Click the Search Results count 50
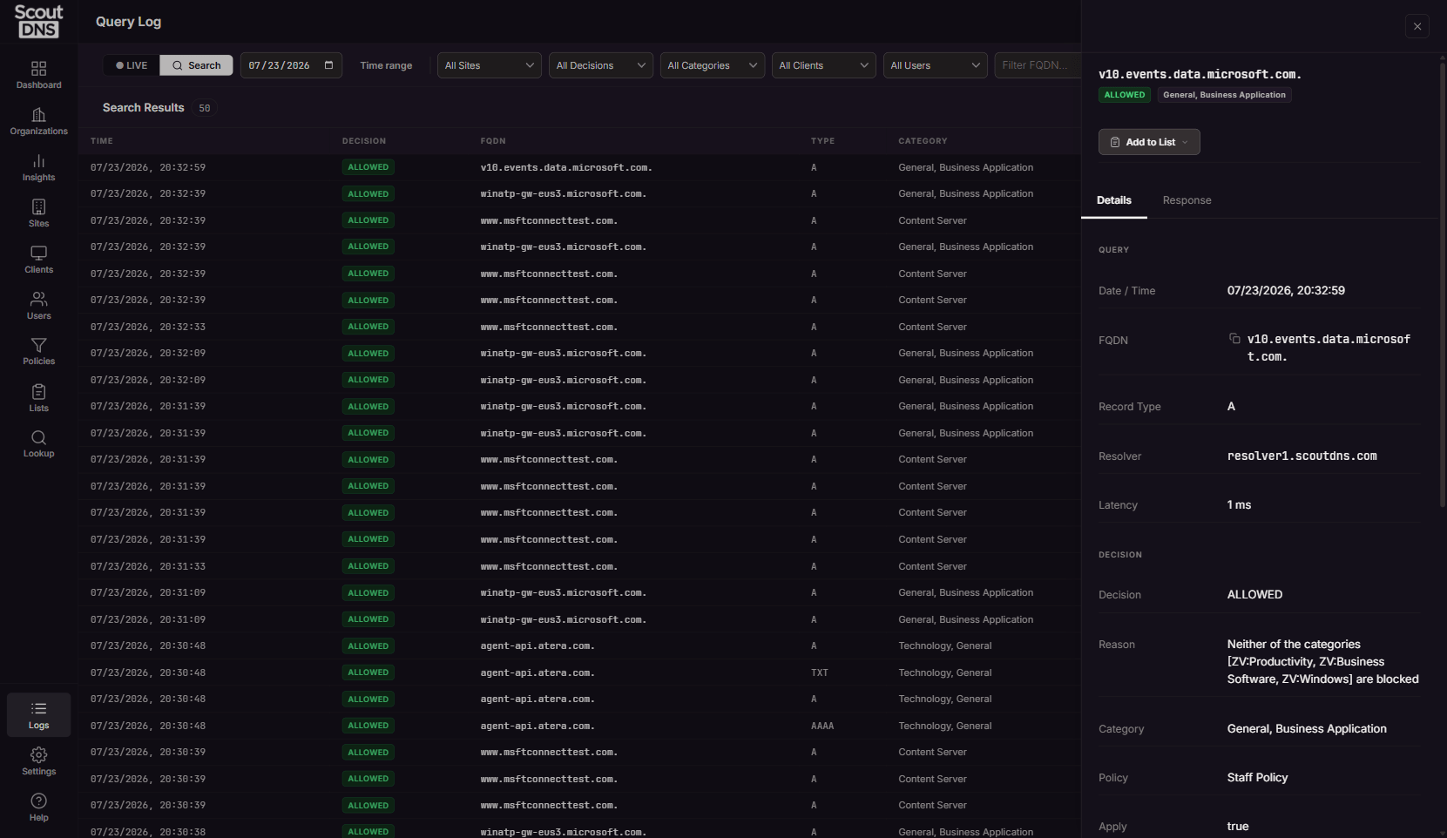 tap(205, 108)
